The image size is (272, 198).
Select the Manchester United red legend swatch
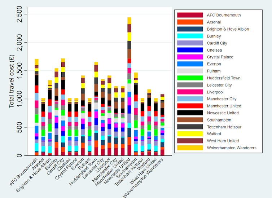pos(190,106)
